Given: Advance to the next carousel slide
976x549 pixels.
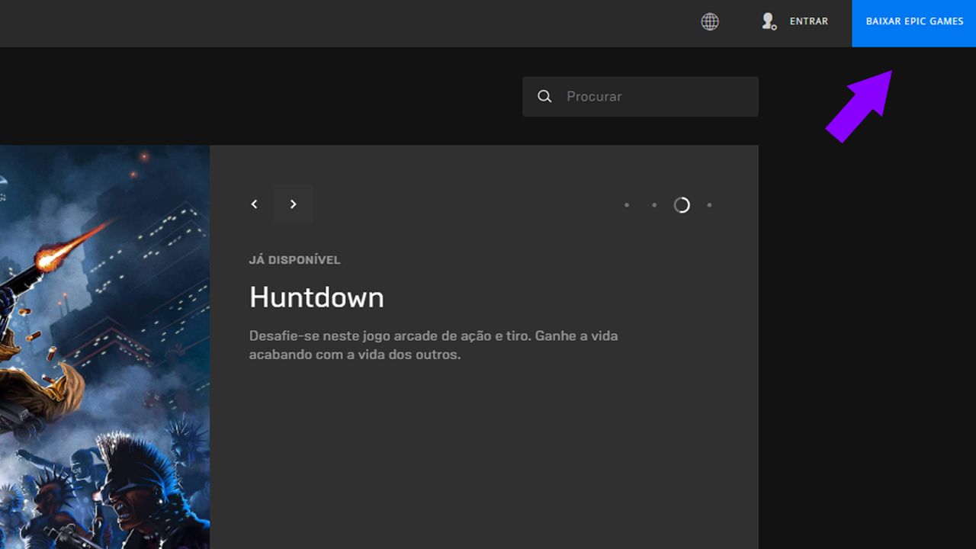Looking at the screenshot, I should [x=294, y=204].
